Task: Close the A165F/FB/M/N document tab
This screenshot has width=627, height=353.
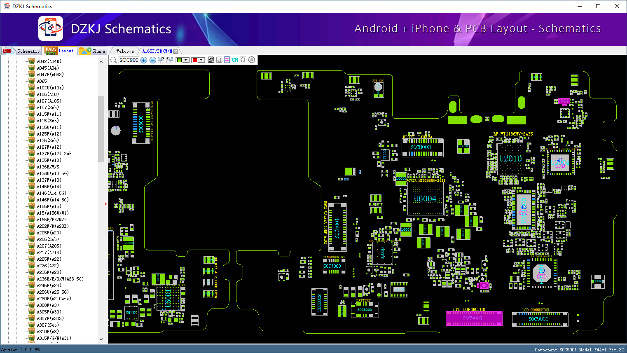Action: (176, 51)
